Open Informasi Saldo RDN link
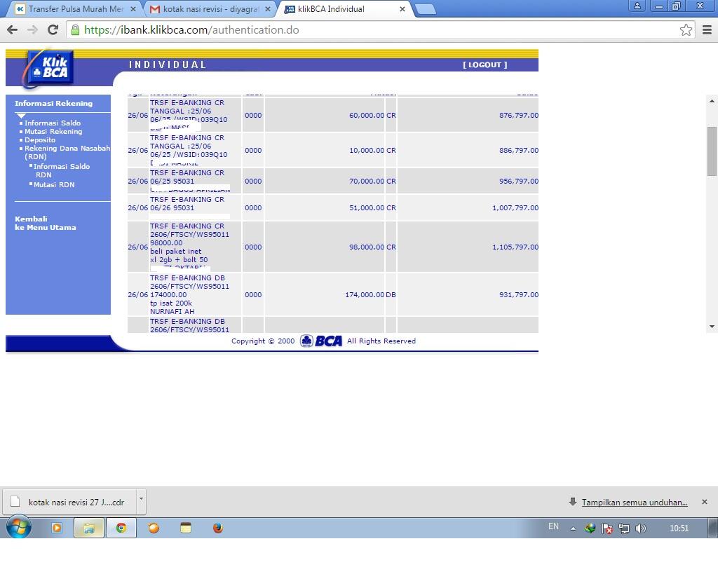This screenshot has width=718, height=567. tap(62, 170)
